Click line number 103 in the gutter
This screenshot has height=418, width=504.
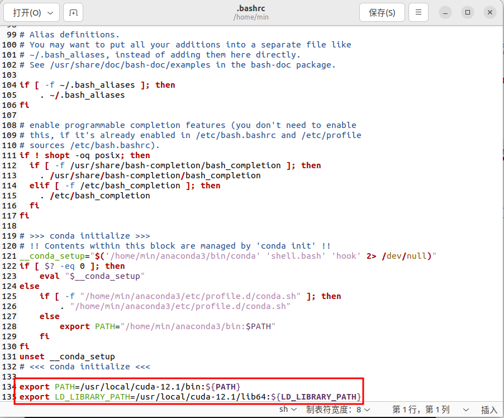pyautogui.click(x=9, y=75)
